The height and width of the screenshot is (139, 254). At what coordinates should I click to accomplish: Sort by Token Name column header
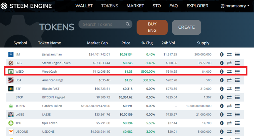tap(49, 43)
